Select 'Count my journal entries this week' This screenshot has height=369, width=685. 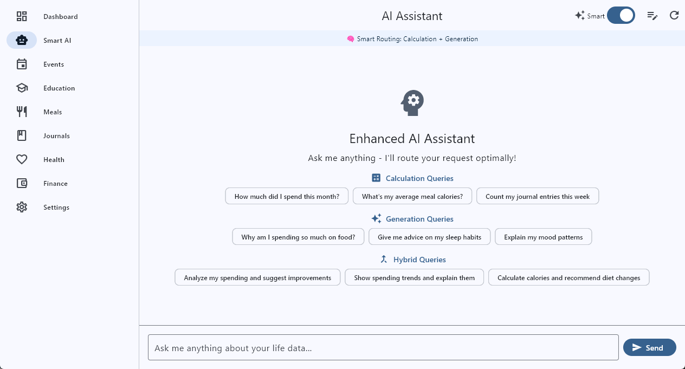(538, 196)
